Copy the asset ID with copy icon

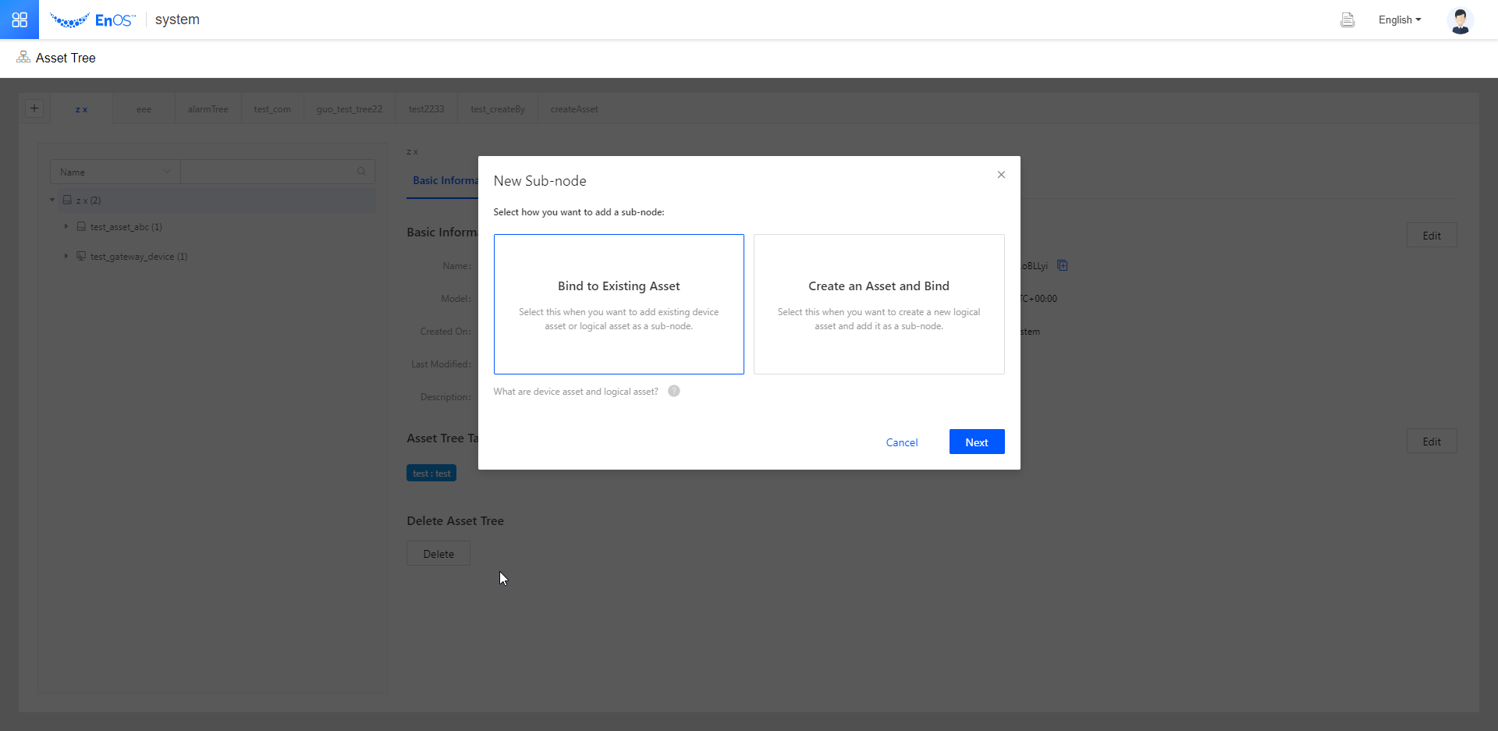tap(1062, 265)
